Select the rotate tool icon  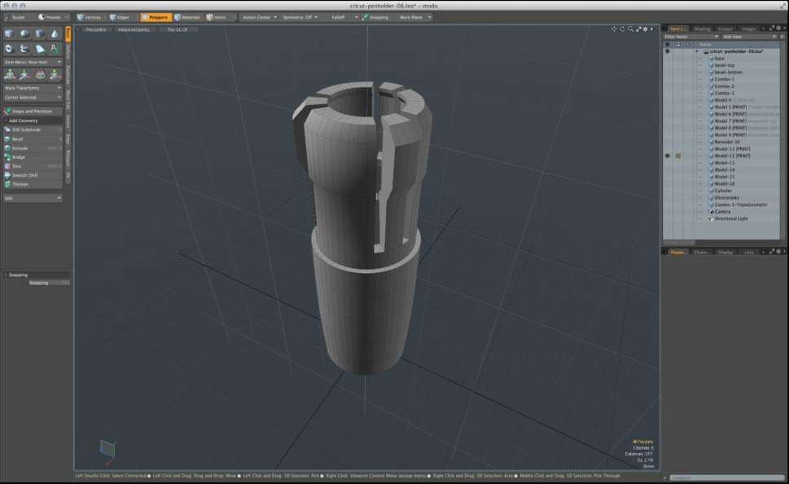[40, 75]
